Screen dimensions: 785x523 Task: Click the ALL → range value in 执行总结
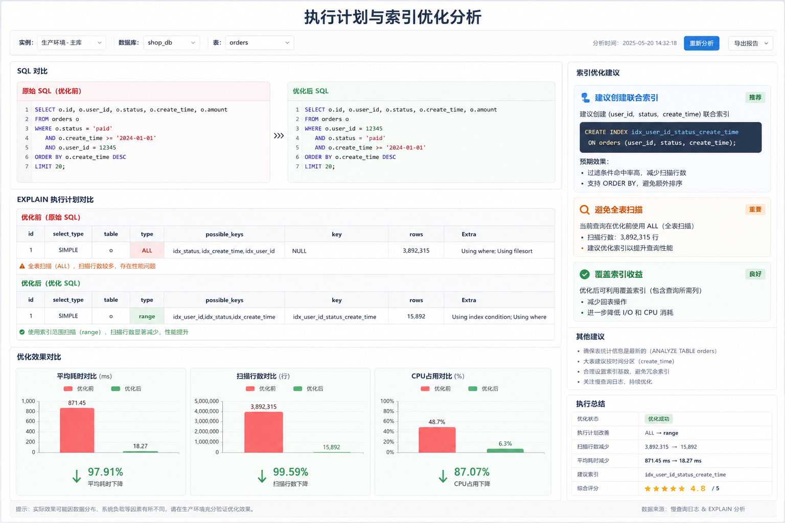coord(662,433)
